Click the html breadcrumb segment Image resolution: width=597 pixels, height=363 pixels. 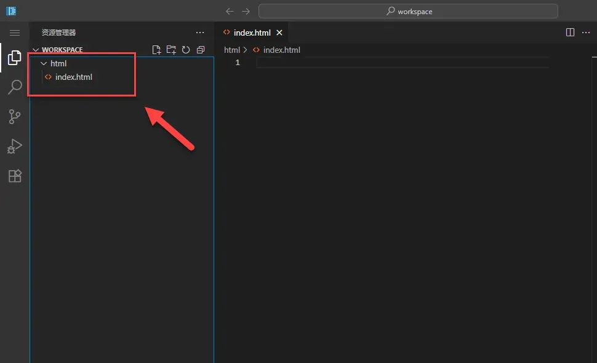(x=231, y=50)
